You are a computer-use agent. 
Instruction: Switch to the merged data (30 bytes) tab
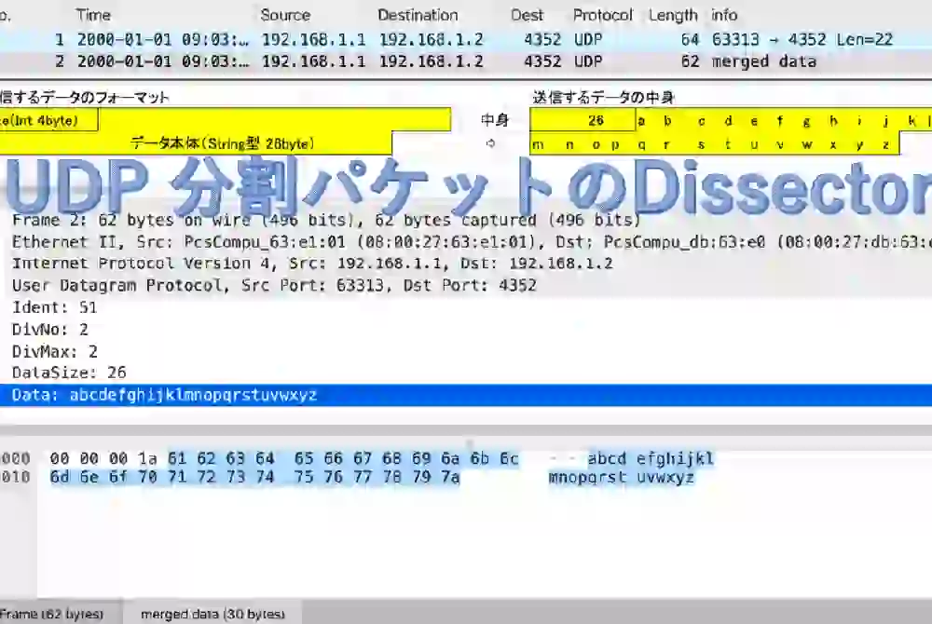pyautogui.click(x=212, y=614)
